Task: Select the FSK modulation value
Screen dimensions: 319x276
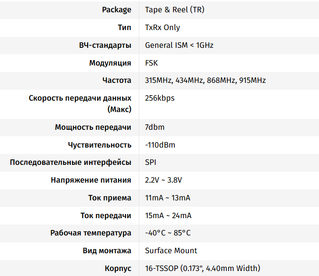Action: point(152,63)
